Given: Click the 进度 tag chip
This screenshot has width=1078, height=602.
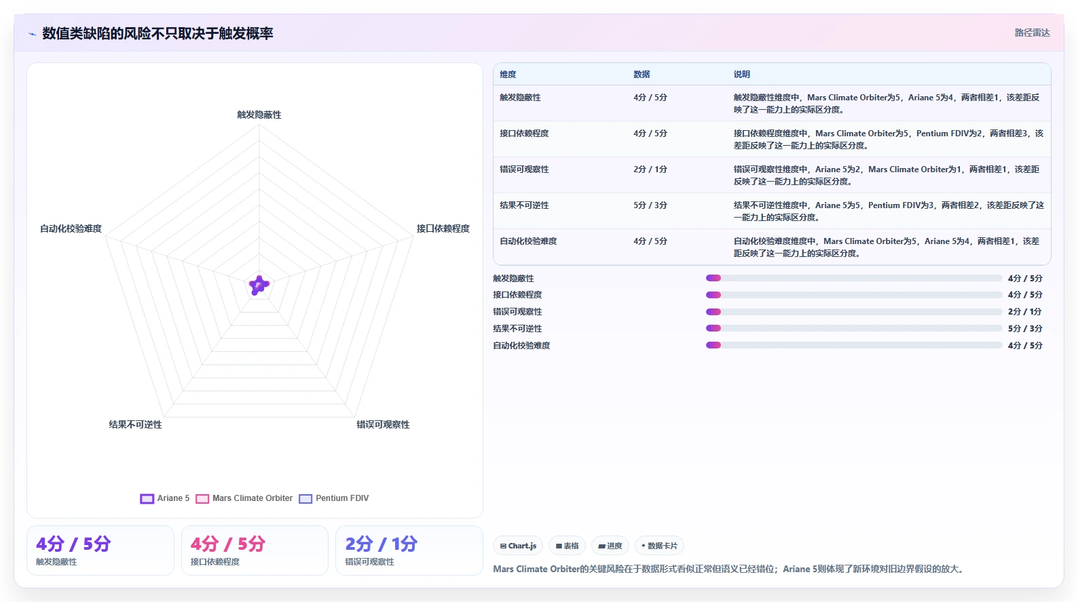Looking at the screenshot, I should pyautogui.click(x=610, y=546).
